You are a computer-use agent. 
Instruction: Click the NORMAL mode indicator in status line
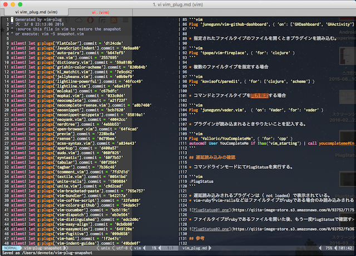(x=11, y=248)
